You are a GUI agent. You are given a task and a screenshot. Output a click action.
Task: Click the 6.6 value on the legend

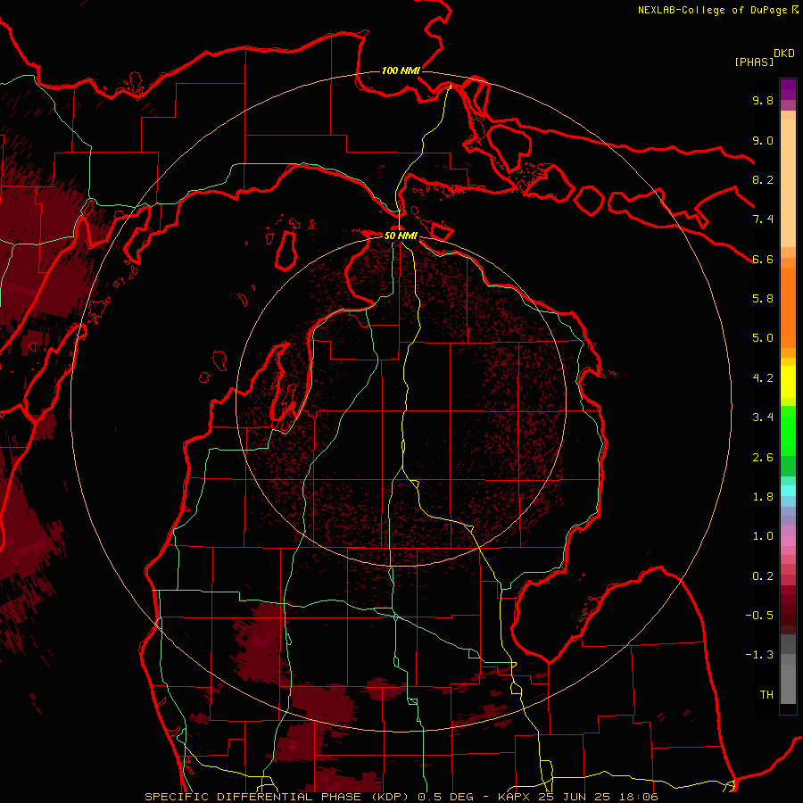(x=763, y=259)
